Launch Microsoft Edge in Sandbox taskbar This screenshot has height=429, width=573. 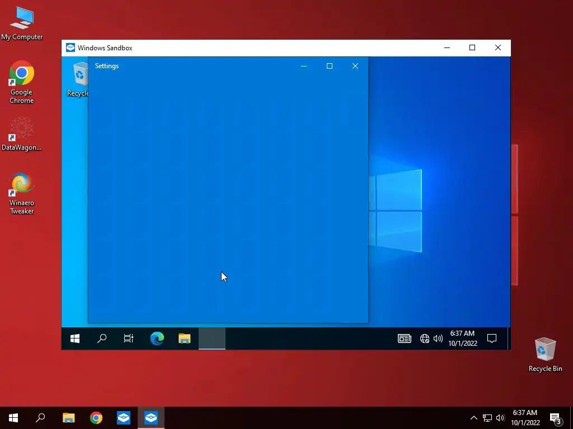(x=157, y=339)
